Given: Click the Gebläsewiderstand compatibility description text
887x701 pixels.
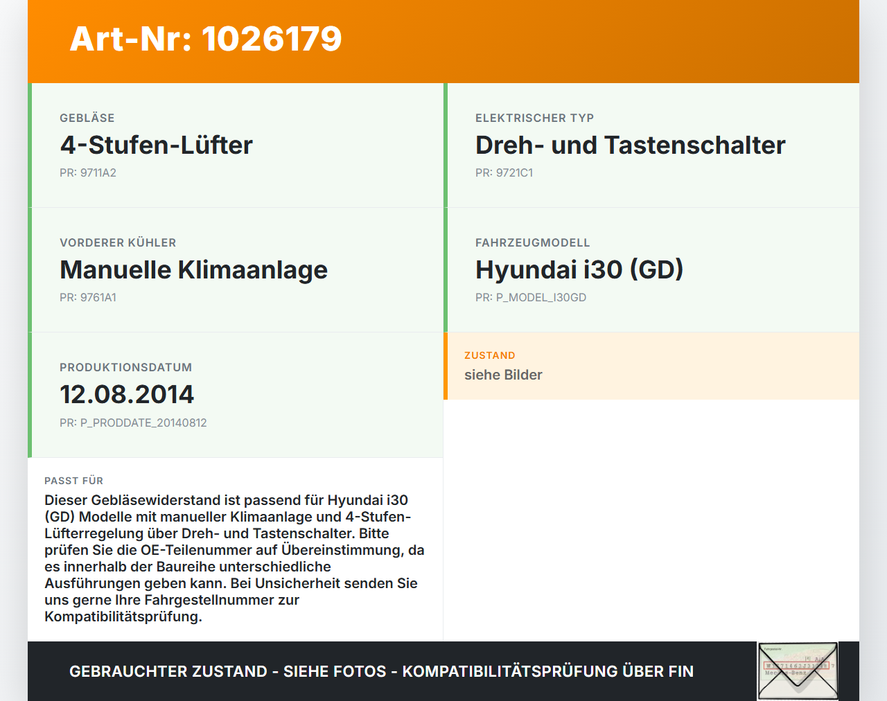Looking at the screenshot, I should pyautogui.click(x=234, y=558).
